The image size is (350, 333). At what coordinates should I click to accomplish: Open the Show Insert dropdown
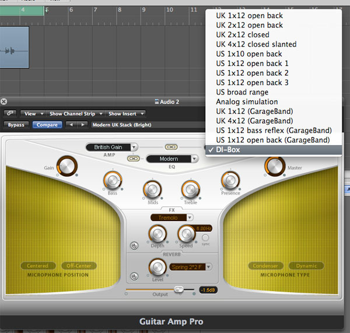pyautogui.click(x=125, y=114)
